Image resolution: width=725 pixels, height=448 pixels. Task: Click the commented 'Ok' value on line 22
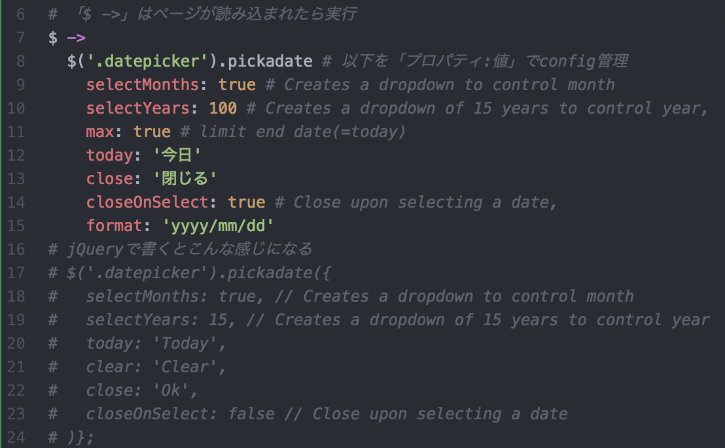pos(171,391)
